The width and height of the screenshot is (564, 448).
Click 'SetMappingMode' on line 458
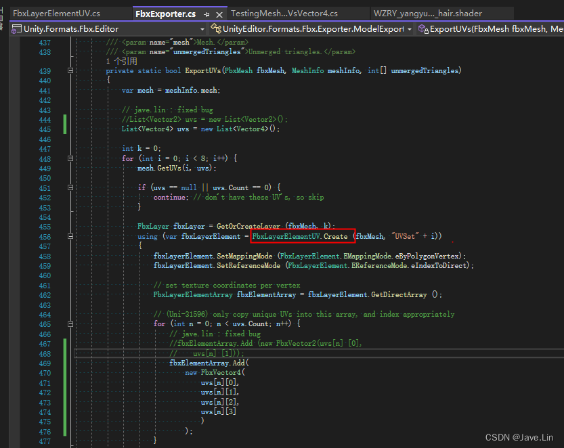coord(244,256)
